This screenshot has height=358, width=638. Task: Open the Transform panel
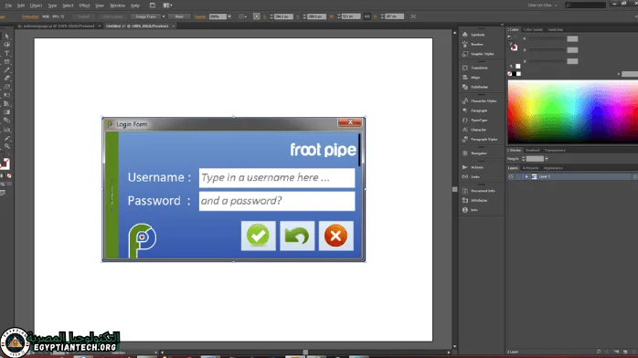point(479,68)
